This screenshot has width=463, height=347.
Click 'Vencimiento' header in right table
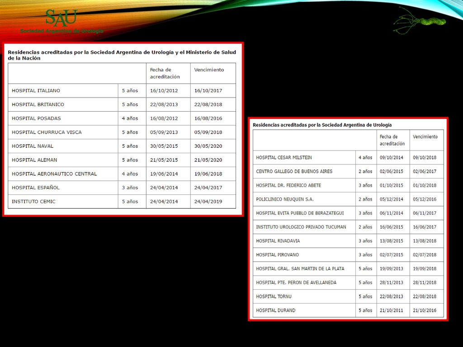[425, 136]
